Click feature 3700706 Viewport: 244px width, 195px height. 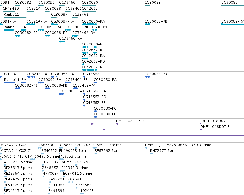[x=83, y=145]
